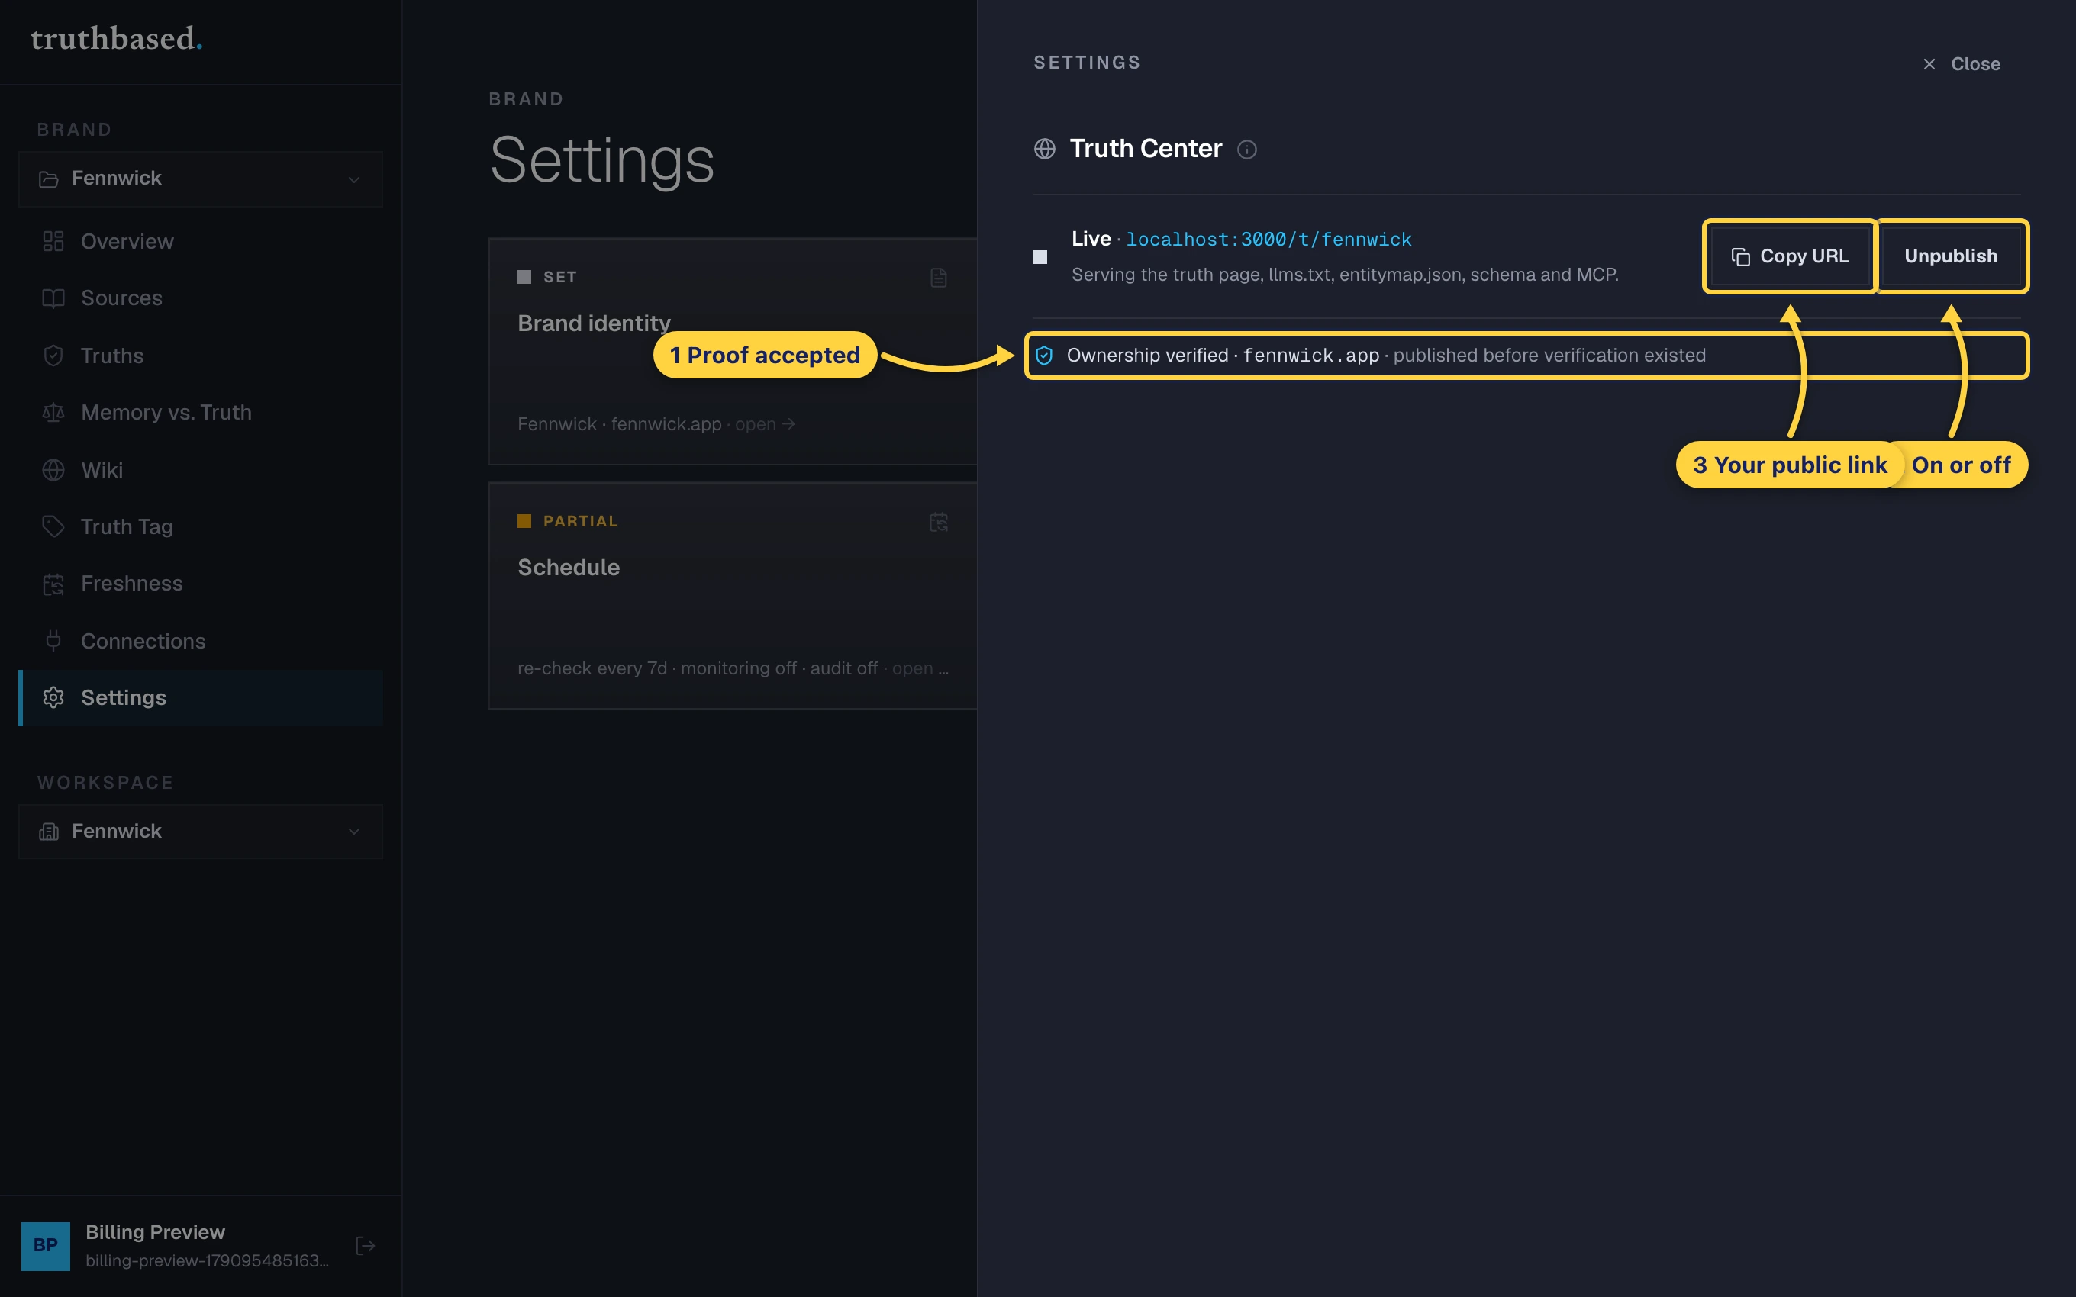Navigate to Memory vs. Truth
Screen dimensions: 2076x1297
(x=200, y=413)
